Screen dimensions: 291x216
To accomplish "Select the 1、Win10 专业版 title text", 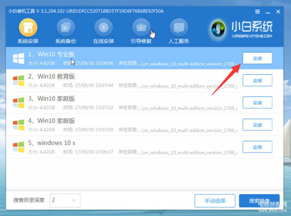I will (51, 54).
